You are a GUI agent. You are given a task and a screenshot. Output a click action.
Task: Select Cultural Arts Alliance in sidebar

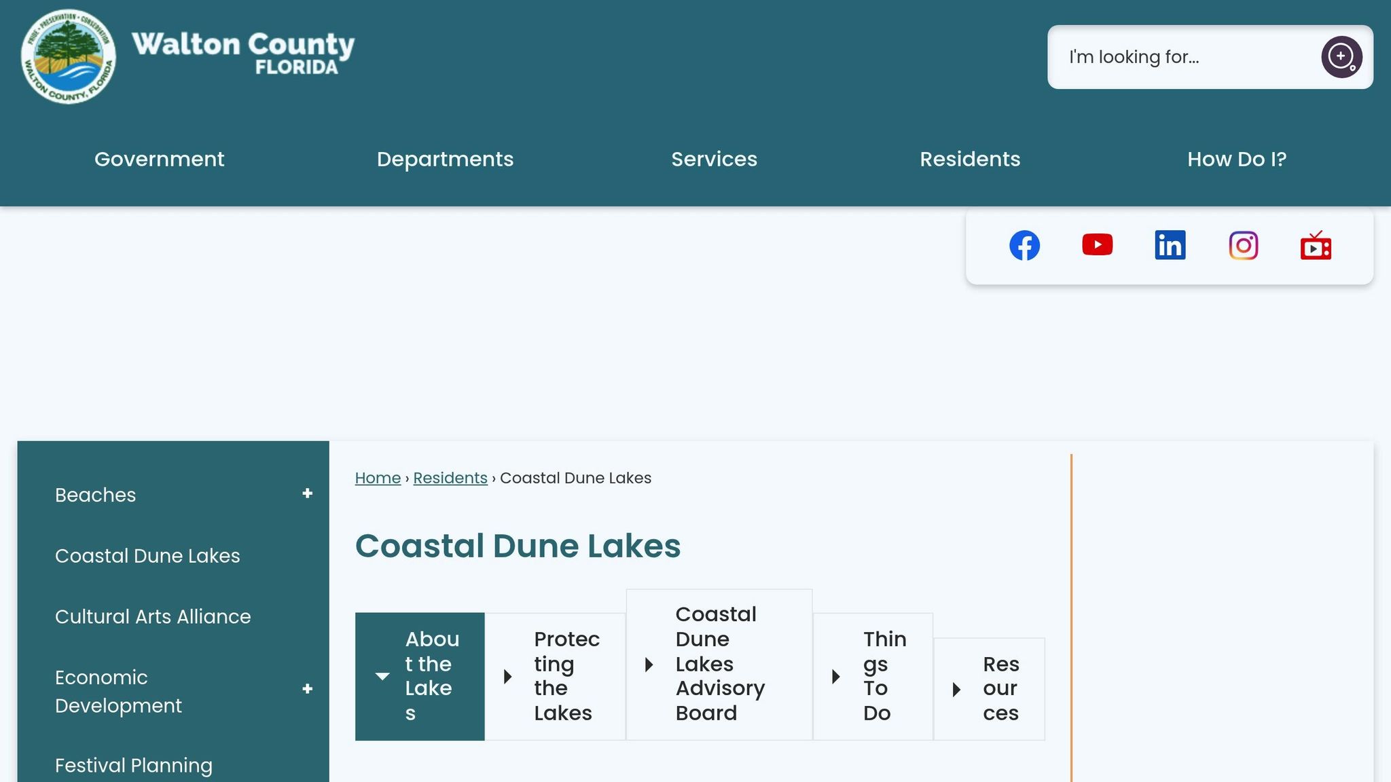pos(152,616)
